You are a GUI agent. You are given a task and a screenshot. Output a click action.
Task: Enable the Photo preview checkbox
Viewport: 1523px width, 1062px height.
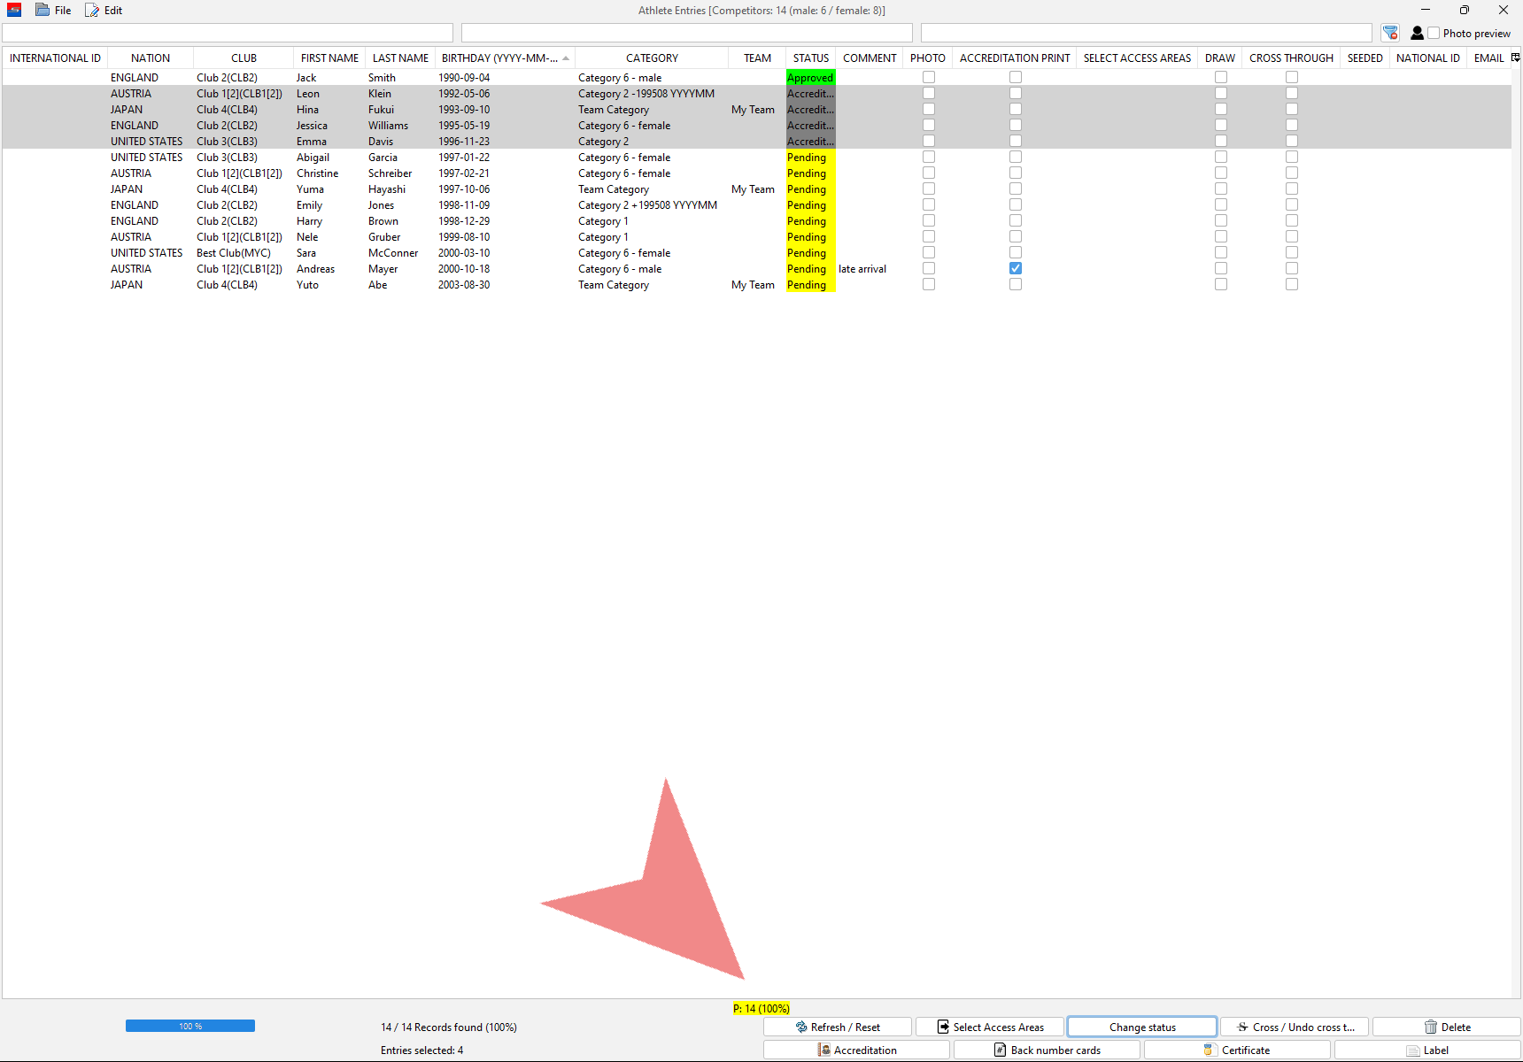(1434, 33)
